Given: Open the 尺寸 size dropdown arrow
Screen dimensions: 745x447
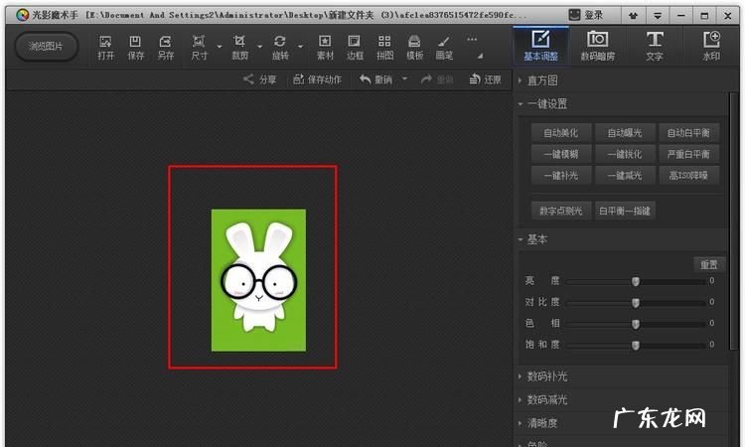Looking at the screenshot, I should (220, 48).
